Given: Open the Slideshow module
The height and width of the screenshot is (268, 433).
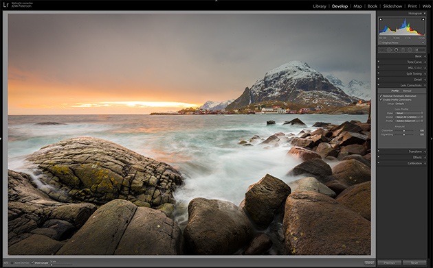Looking at the screenshot, I should (392, 6).
